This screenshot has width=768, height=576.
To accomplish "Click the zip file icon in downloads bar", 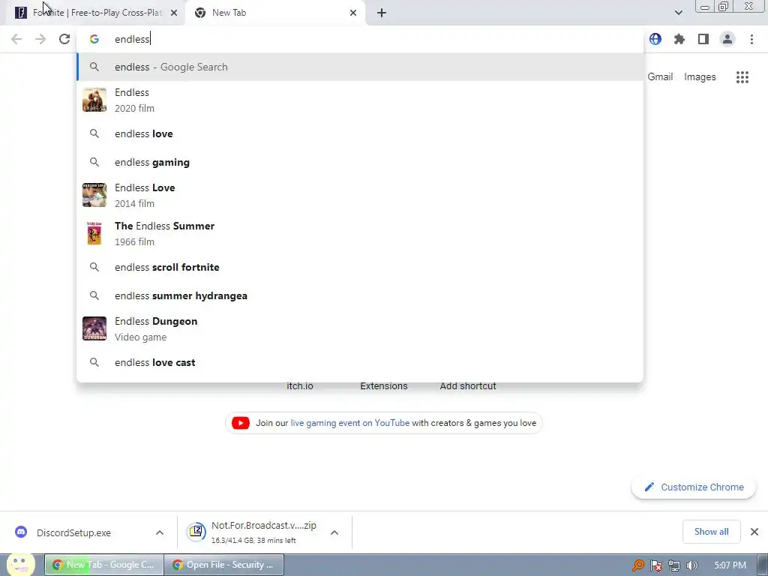I will 196,532.
